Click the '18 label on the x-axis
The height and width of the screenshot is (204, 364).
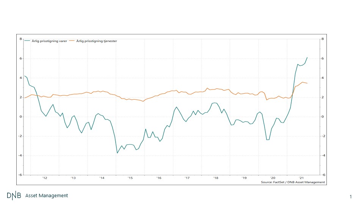[x=215, y=178]
